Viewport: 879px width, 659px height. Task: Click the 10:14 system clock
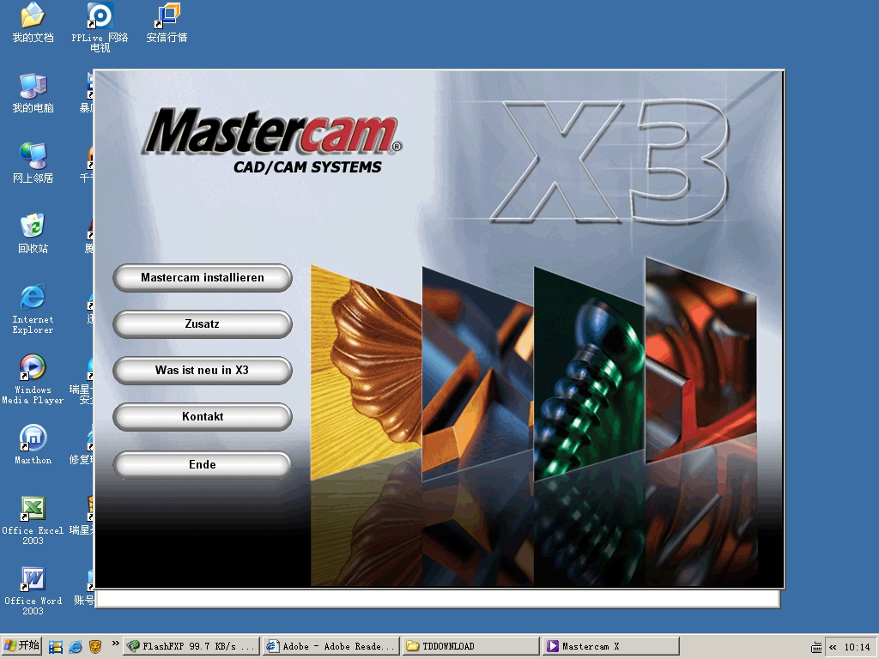858,647
